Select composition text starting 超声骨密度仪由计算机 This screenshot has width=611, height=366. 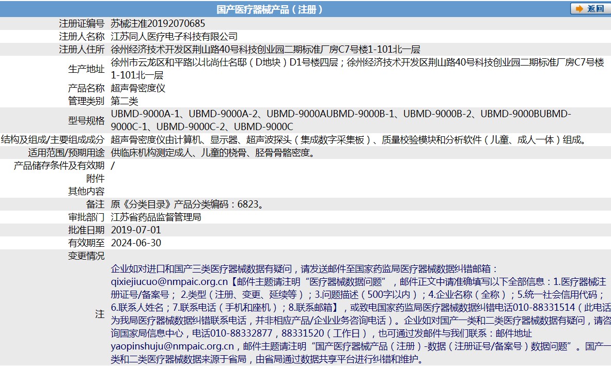click(x=349, y=140)
